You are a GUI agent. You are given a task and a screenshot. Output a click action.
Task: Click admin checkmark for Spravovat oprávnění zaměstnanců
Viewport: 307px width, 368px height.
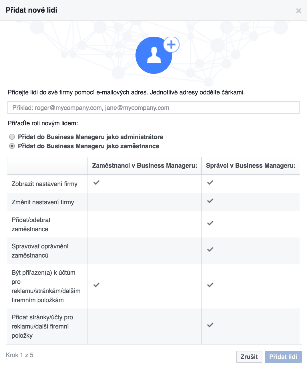[x=210, y=249]
